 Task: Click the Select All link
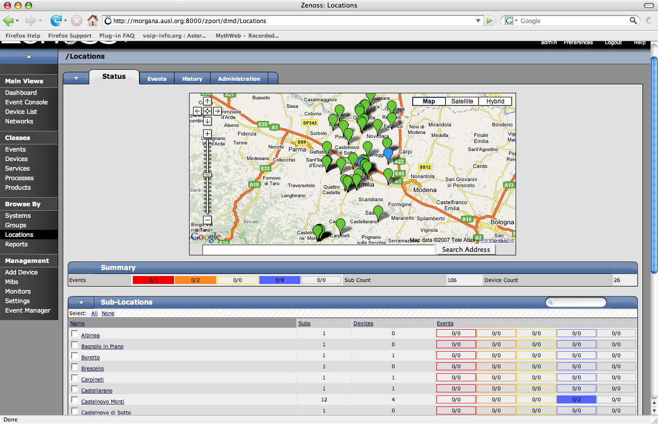coord(94,313)
